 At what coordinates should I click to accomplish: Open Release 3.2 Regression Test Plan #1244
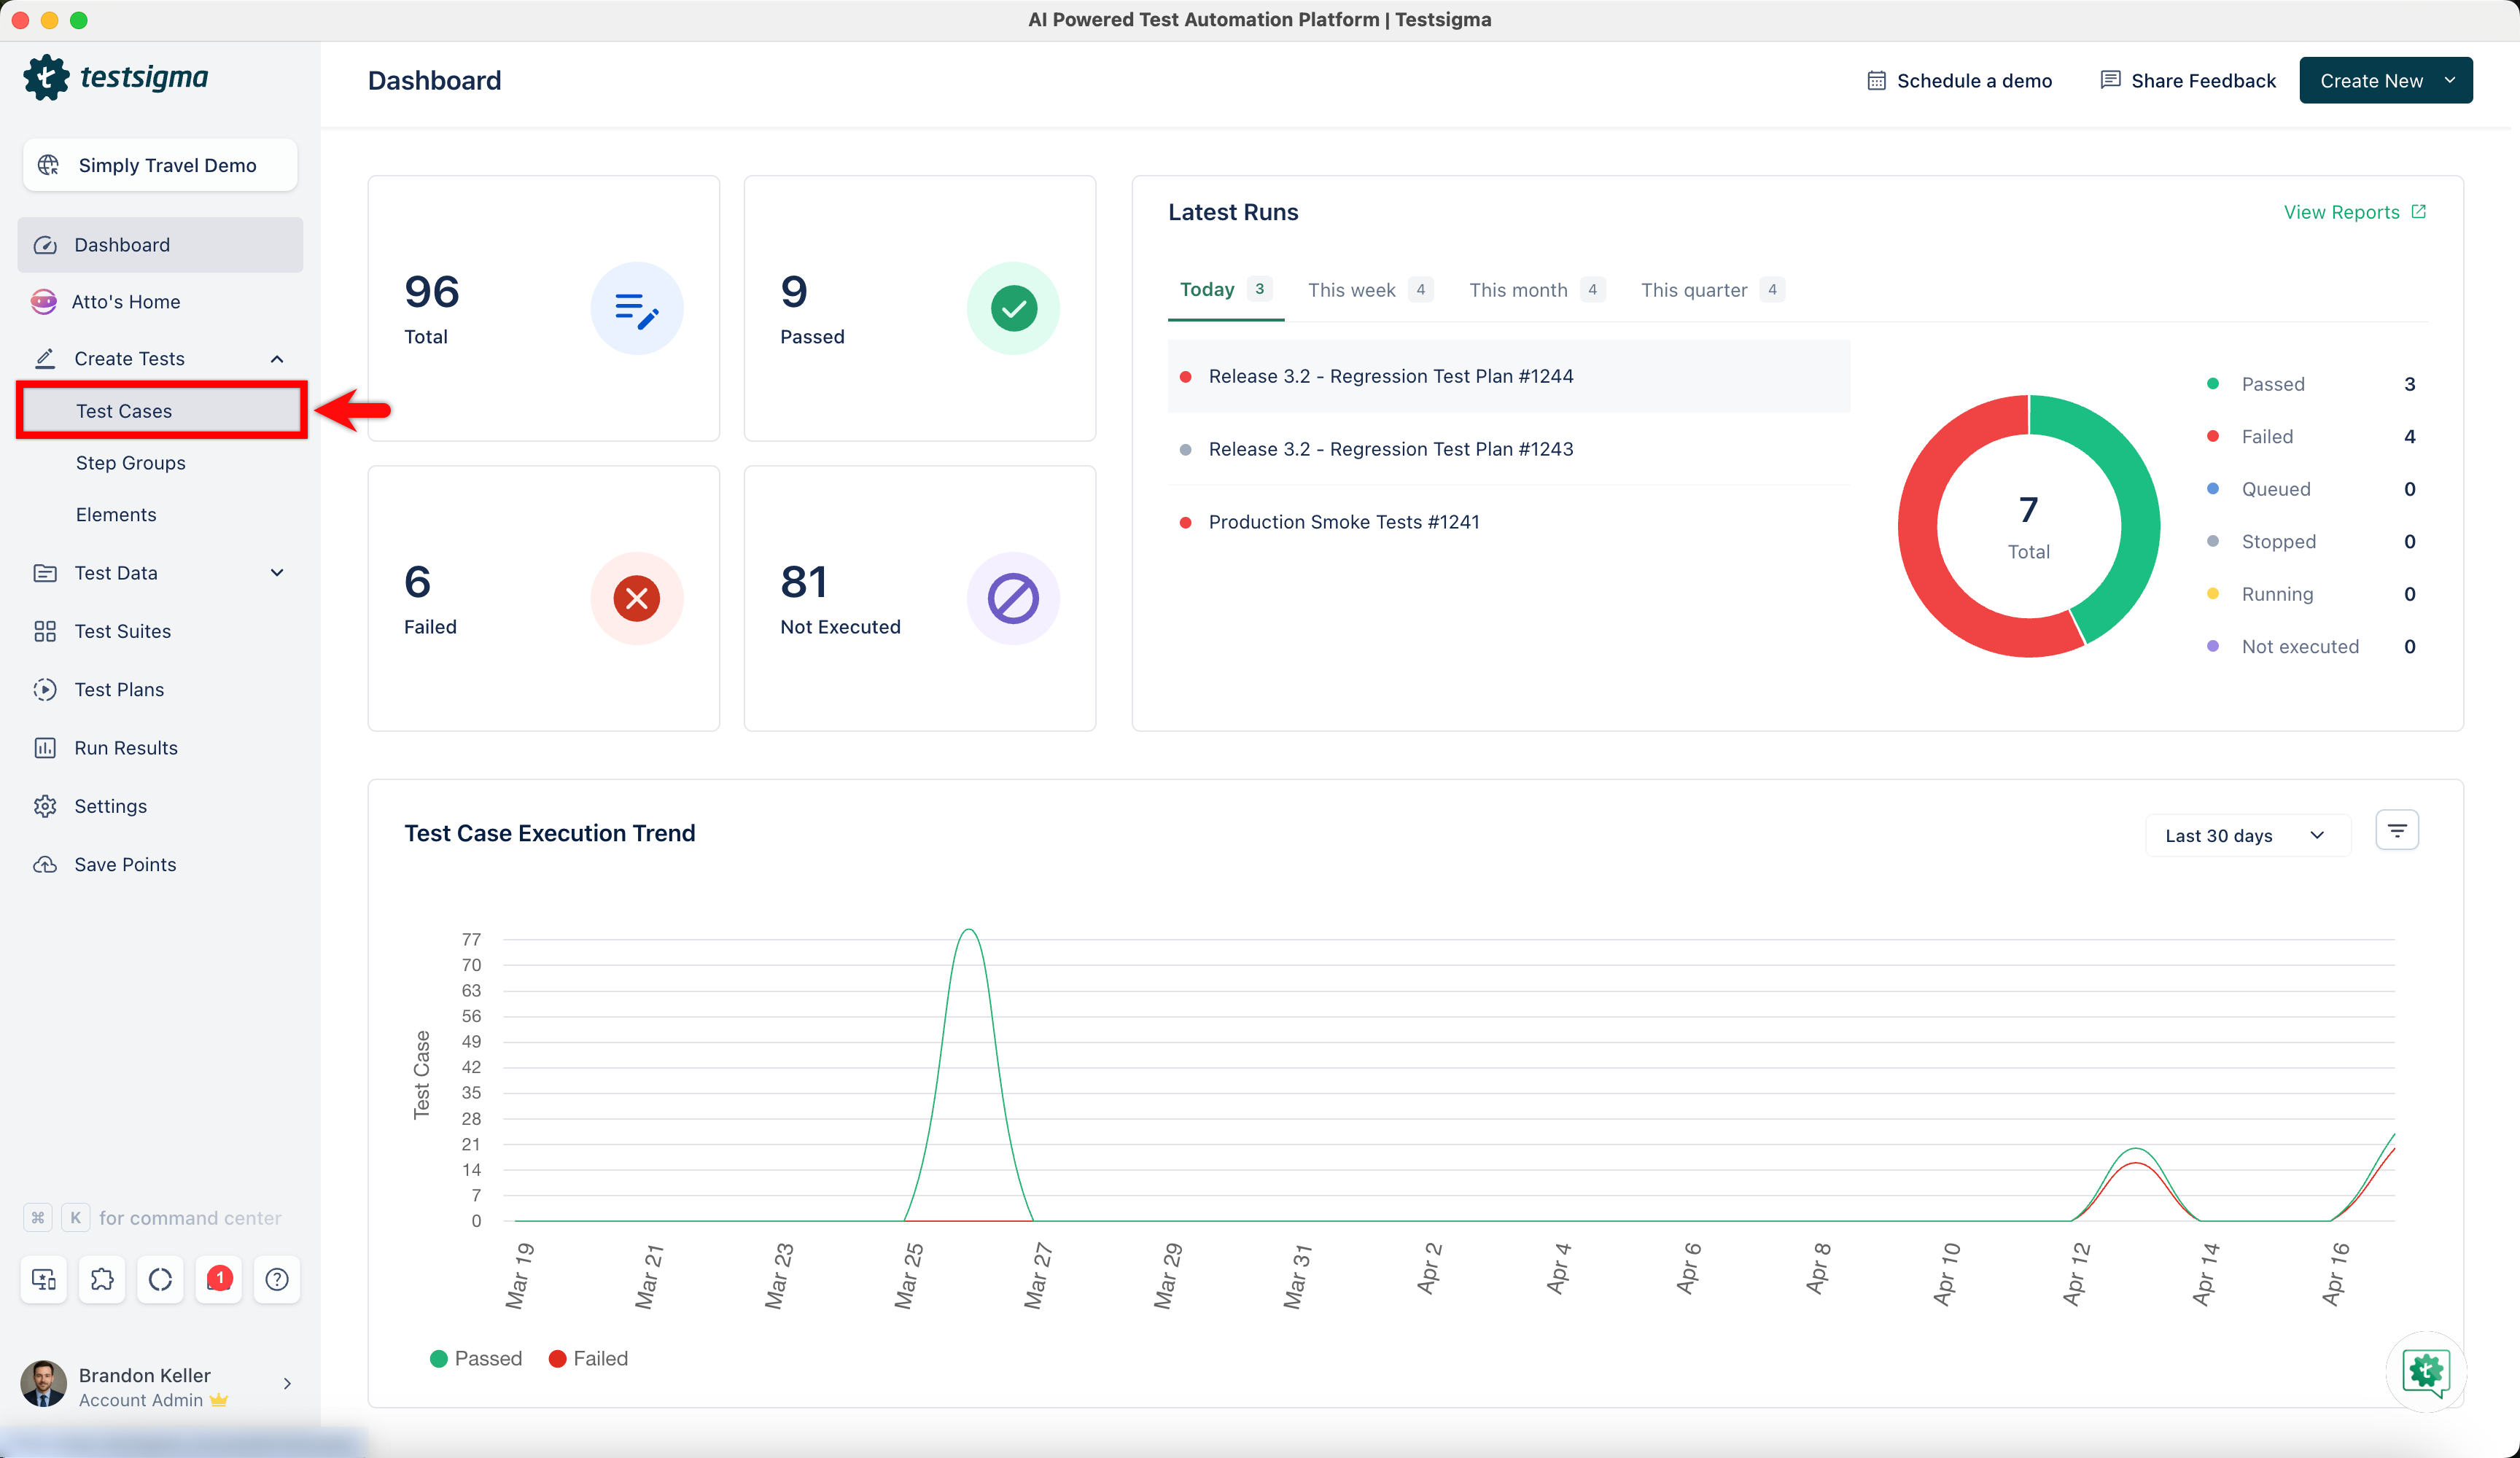[1508, 376]
